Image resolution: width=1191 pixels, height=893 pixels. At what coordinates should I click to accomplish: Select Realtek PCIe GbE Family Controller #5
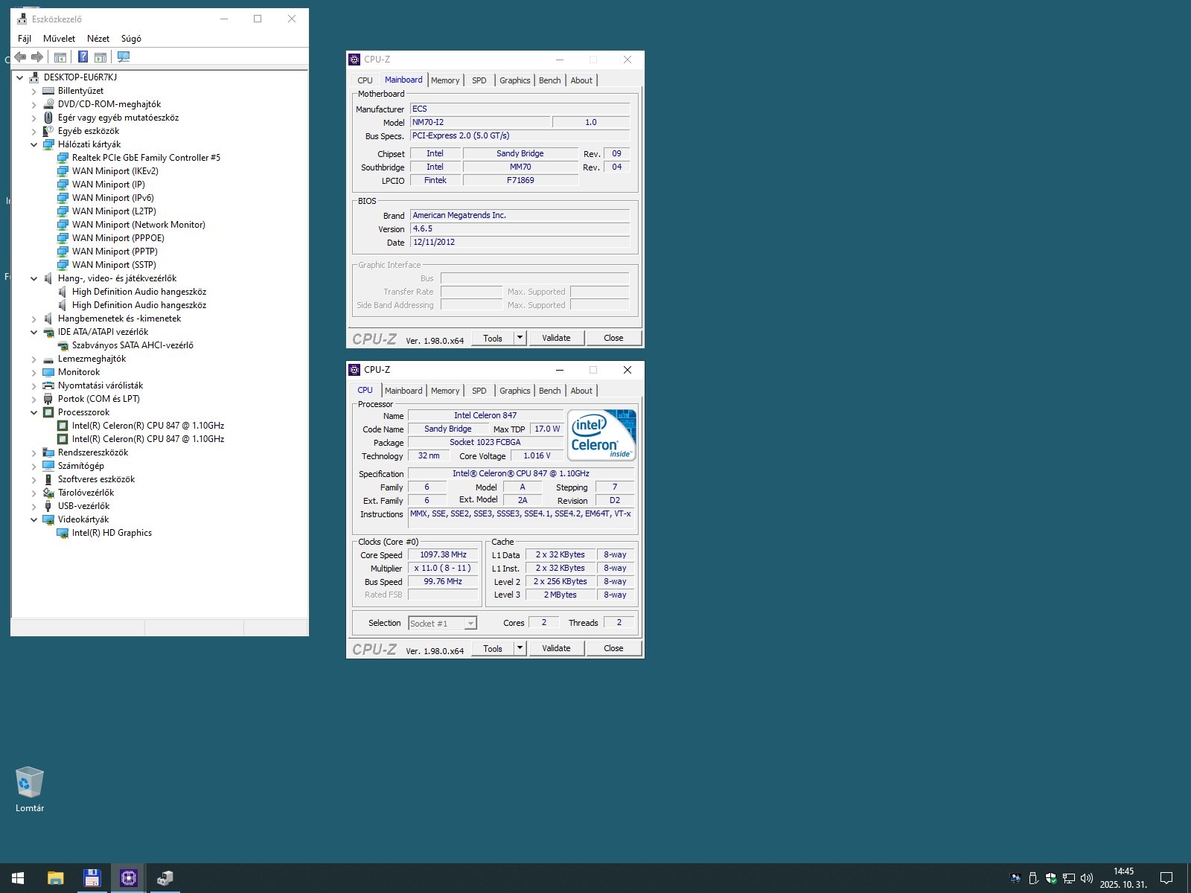(146, 158)
